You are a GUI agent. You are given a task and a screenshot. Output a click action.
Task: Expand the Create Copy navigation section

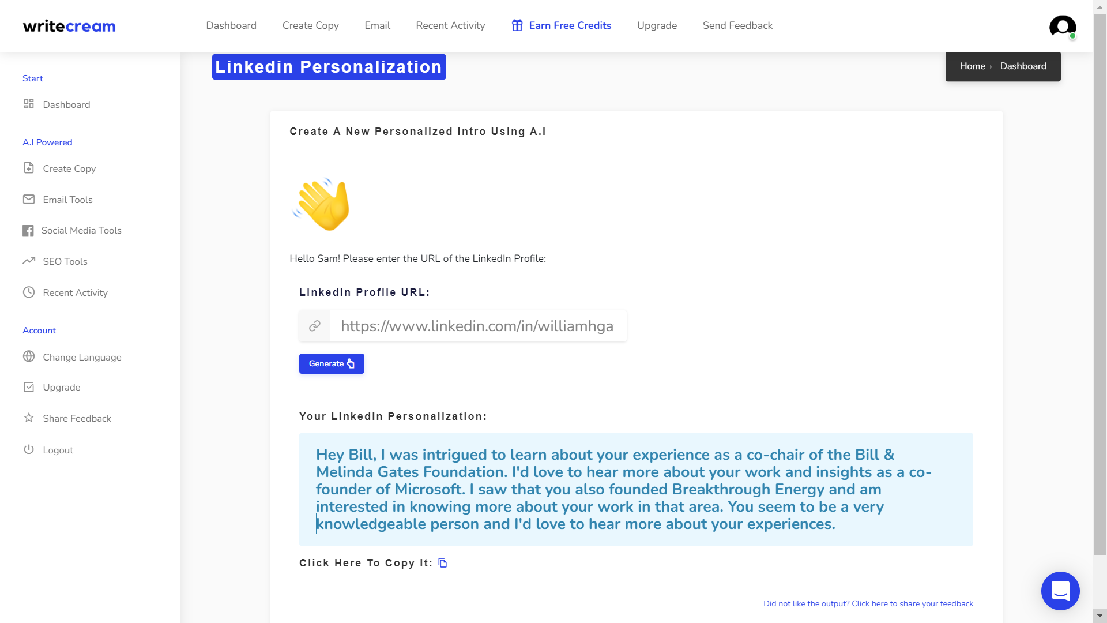point(69,168)
